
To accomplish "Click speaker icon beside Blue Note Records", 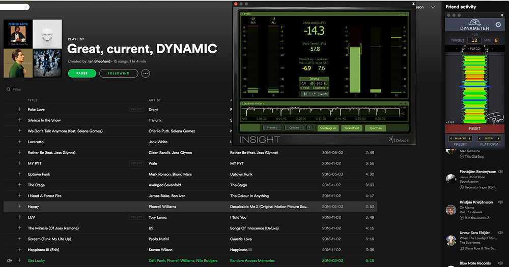I will [x=500, y=263].
